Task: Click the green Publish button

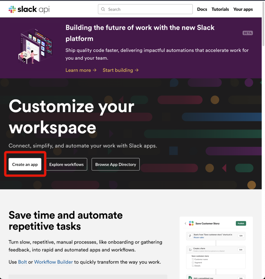Action: click(x=241, y=223)
